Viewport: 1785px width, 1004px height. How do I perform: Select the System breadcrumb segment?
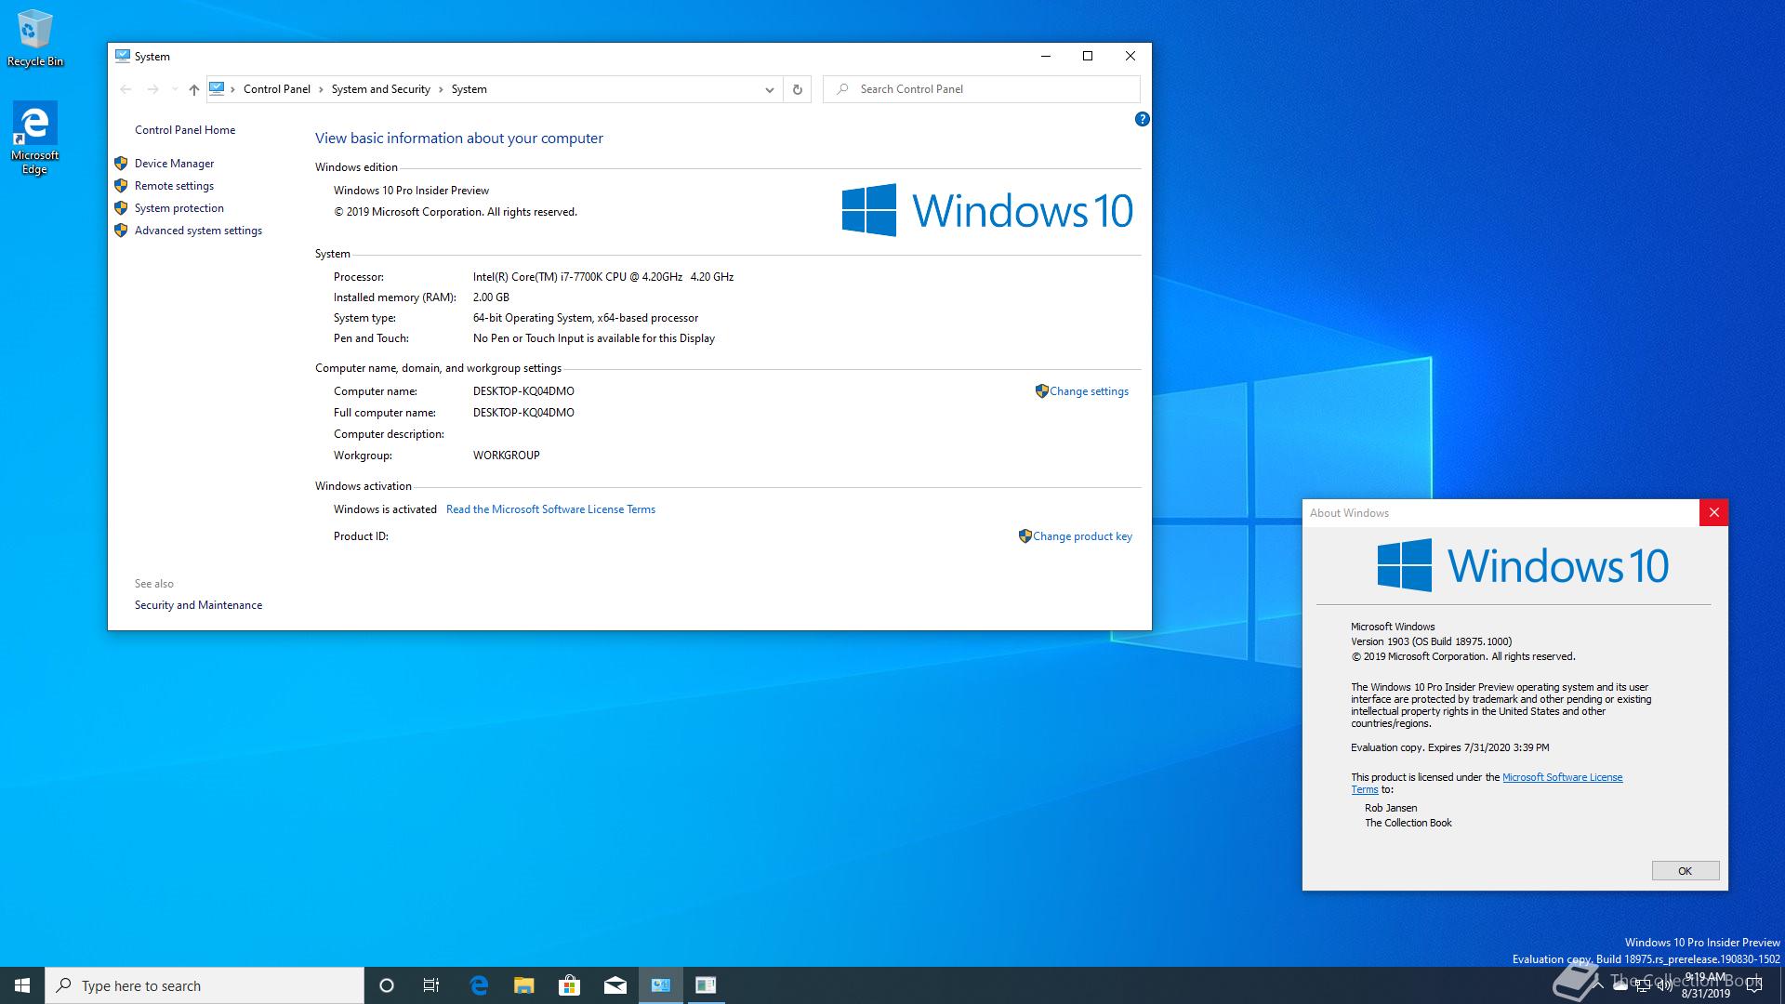pyautogui.click(x=469, y=89)
